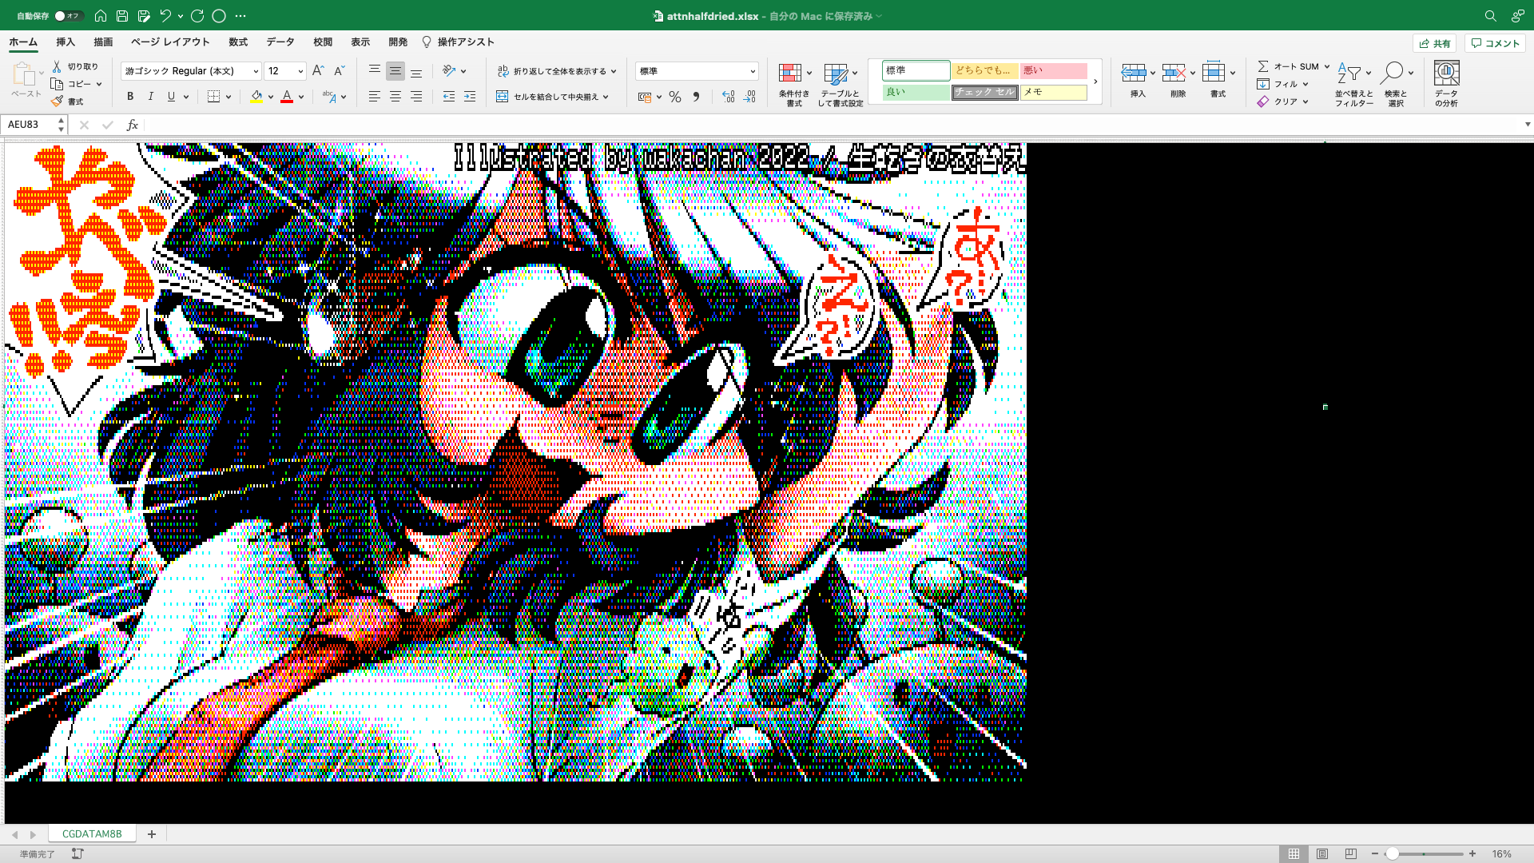Click the Delete cells (削除) icon
The height and width of the screenshot is (863, 1534).
click(1174, 74)
